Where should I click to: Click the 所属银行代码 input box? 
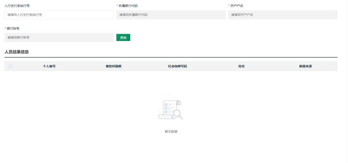click(x=171, y=15)
